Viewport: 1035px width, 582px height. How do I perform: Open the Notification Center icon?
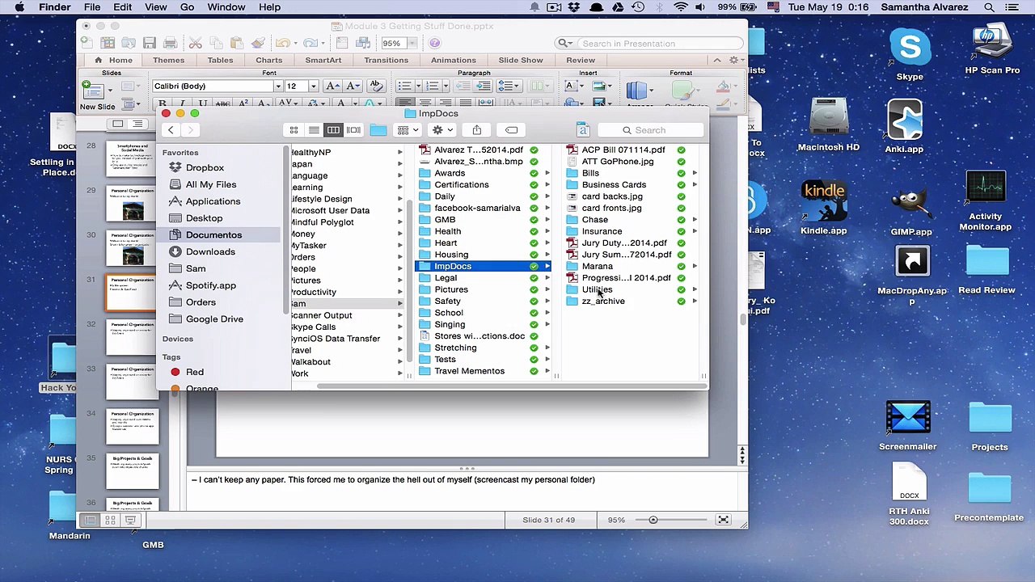click(x=1014, y=7)
